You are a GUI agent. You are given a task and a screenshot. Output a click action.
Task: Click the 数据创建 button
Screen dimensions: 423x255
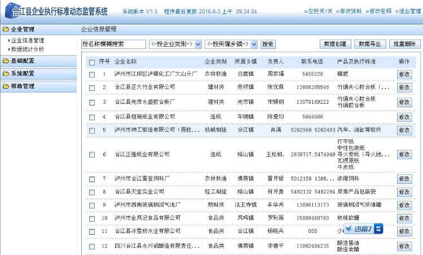pyautogui.click(x=336, y=44)
